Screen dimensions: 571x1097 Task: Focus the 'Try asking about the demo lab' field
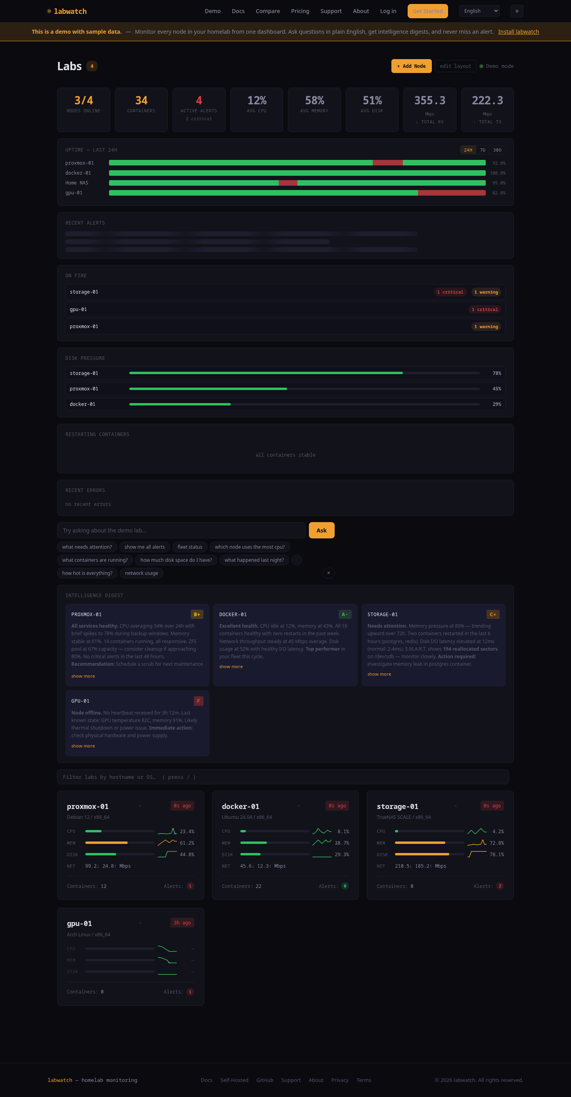click(181, 530)
